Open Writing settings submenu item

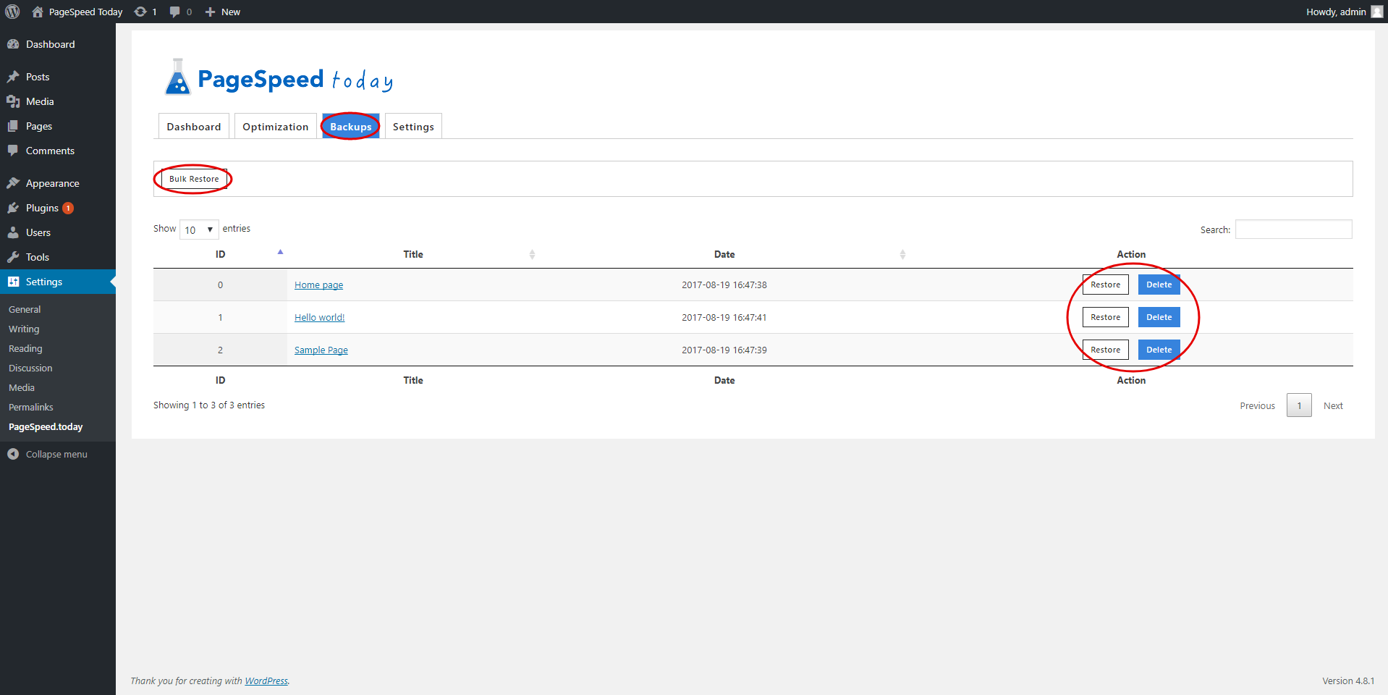(24, 329)
